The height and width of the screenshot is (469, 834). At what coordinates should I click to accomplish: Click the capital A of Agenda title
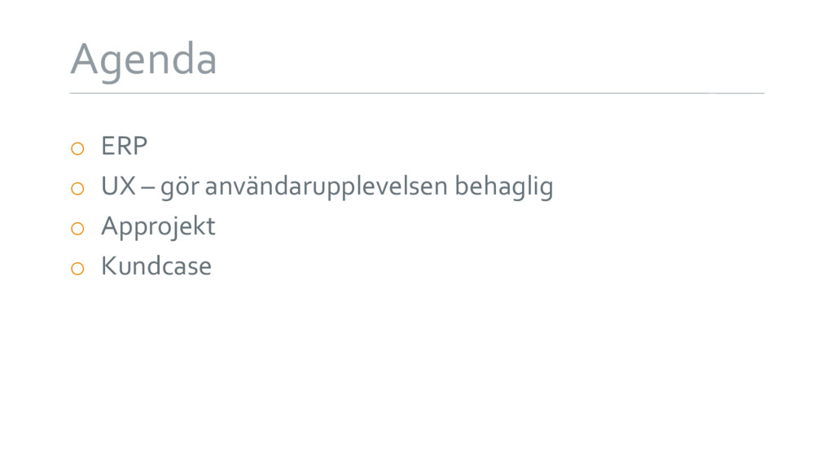coord(85,59)
